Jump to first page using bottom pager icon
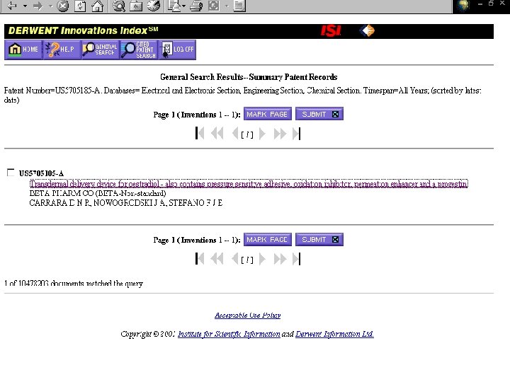Viewport: 510px width, 382px height. coord(200,259)
